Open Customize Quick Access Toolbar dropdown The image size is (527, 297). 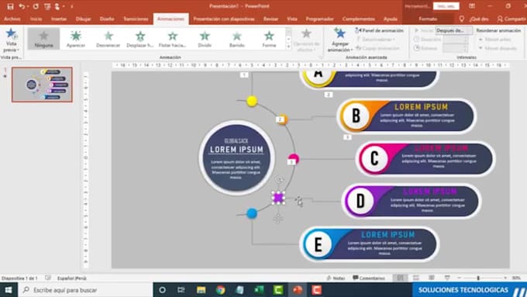point(71,6)
